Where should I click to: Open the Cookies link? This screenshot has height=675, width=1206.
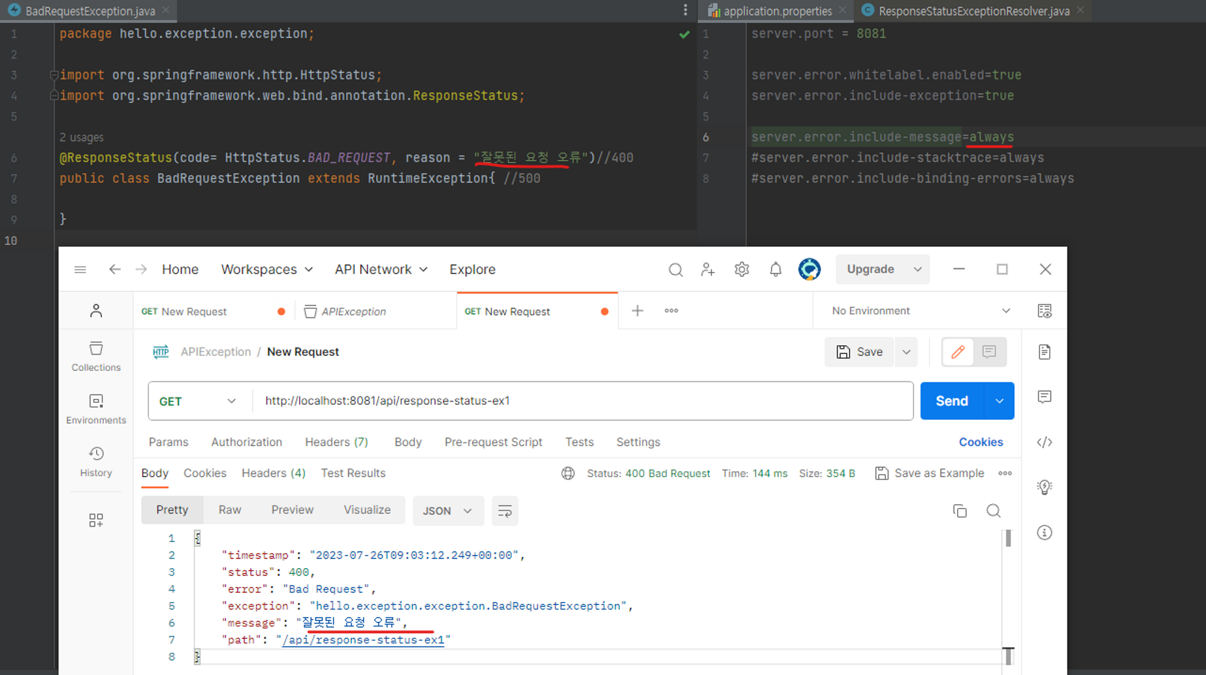tap(981, 442)
